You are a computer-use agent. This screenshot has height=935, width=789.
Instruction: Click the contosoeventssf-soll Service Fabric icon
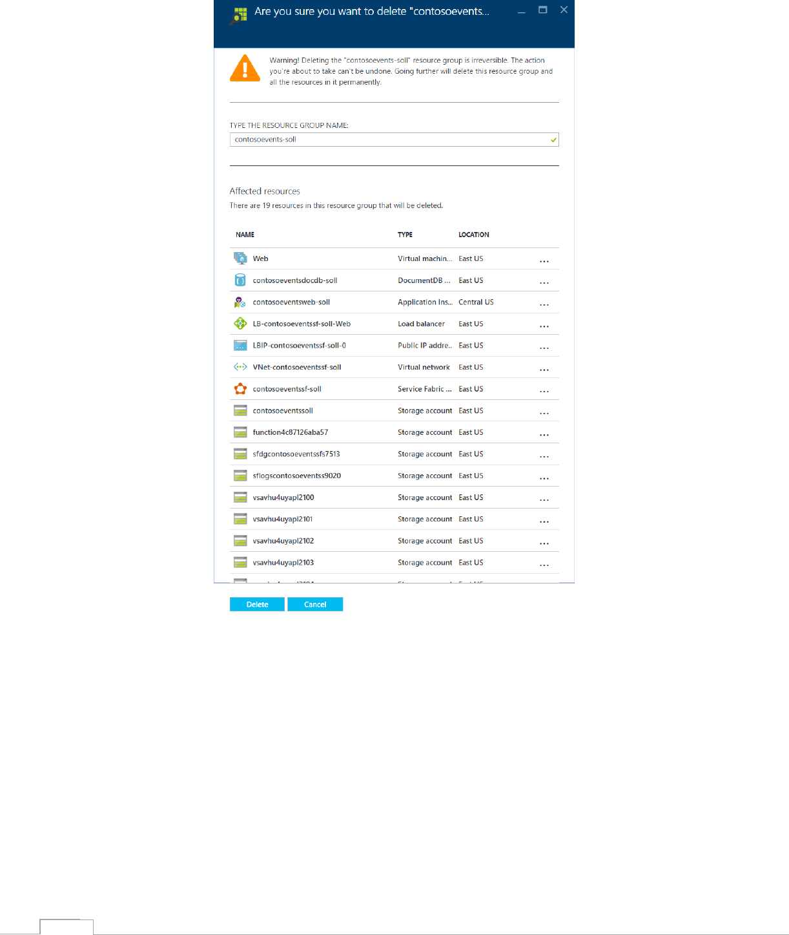pyautogui.click(x=240, y=389)
